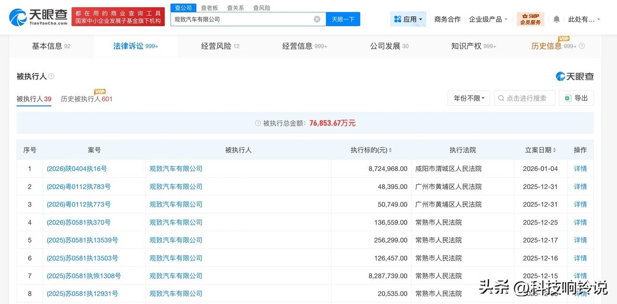617x304 pixels.
Task: Select the 历史被执行人 sub-tab
Action: tap(86, 99)
